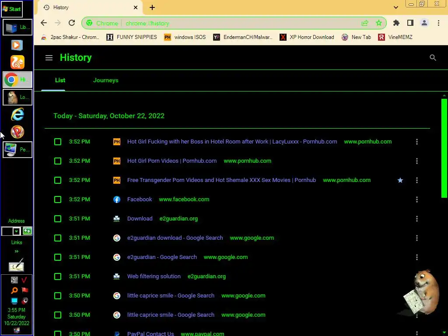Click the blue star on bookmarked history entry
This screenshot has height=336, width=448.
point(400,180)
